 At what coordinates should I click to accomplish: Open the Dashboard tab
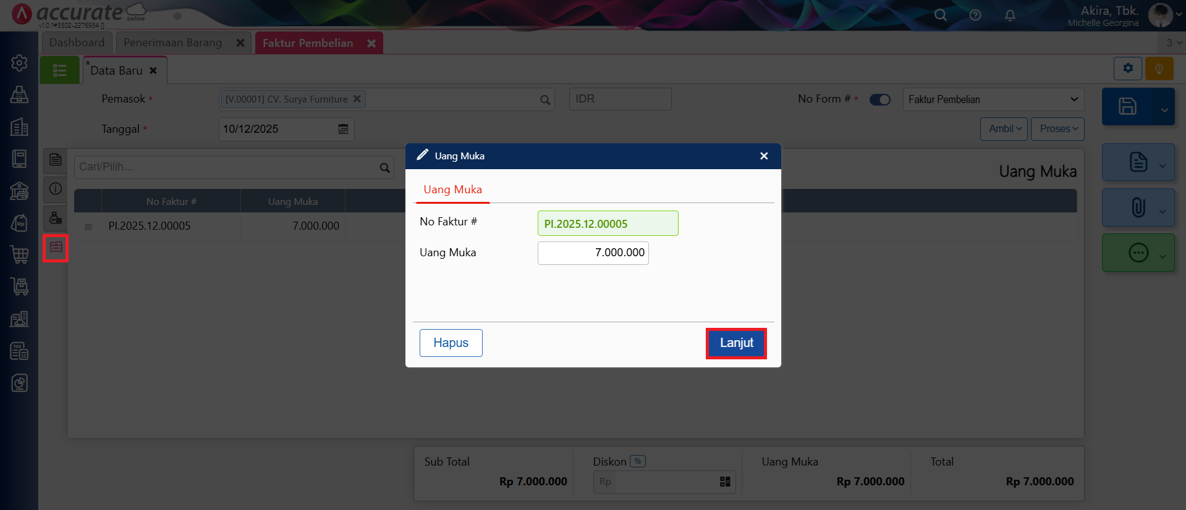point(77,43)
